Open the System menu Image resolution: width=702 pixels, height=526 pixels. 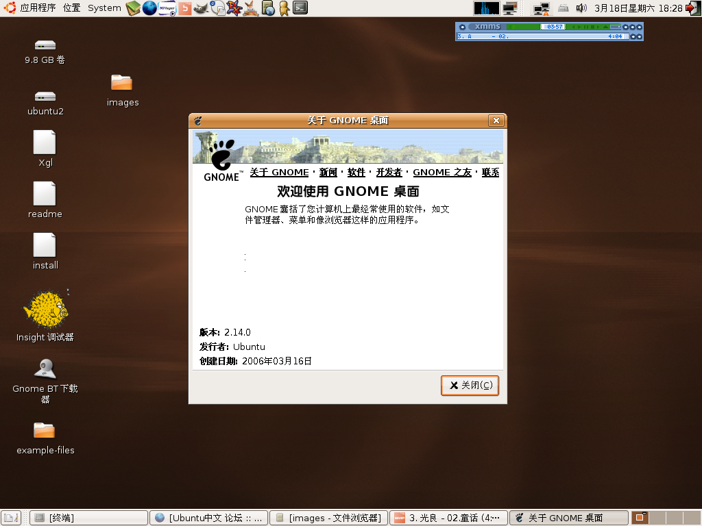coord(104,8)
